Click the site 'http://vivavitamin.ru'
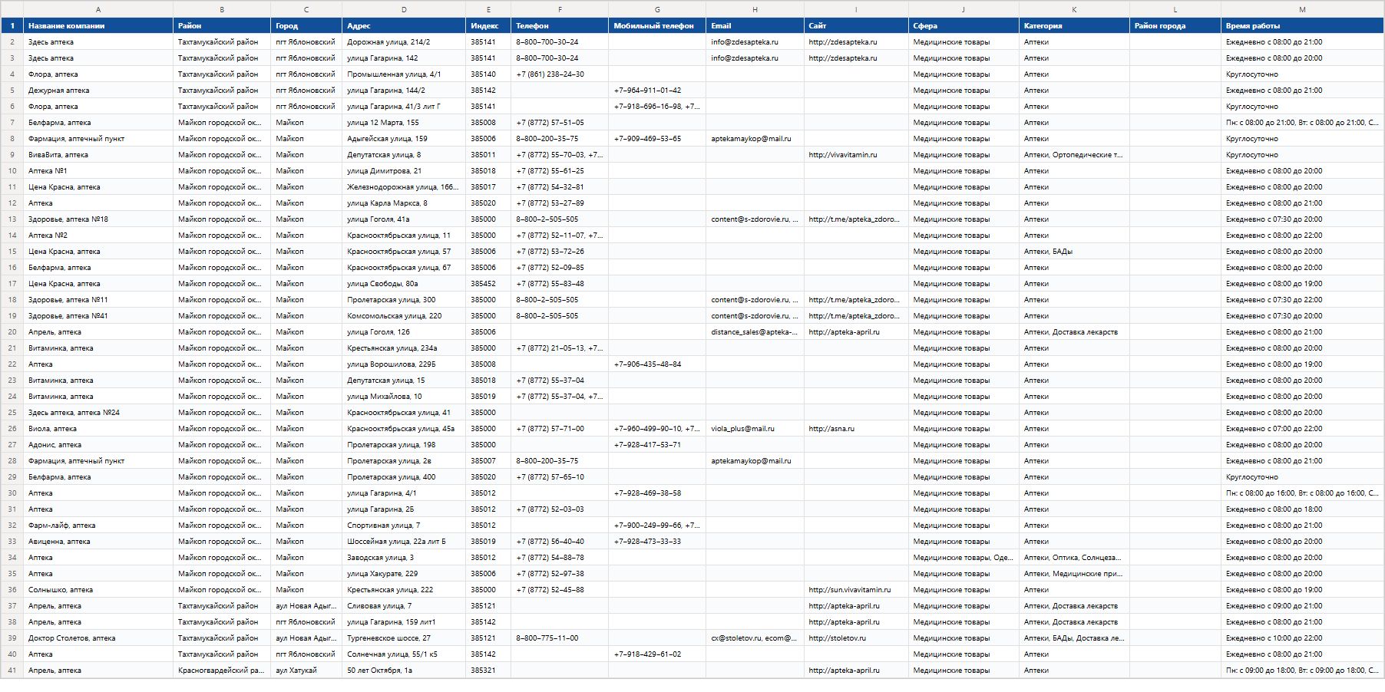This screenshot has height=692, width=1385. coord(856,154)
